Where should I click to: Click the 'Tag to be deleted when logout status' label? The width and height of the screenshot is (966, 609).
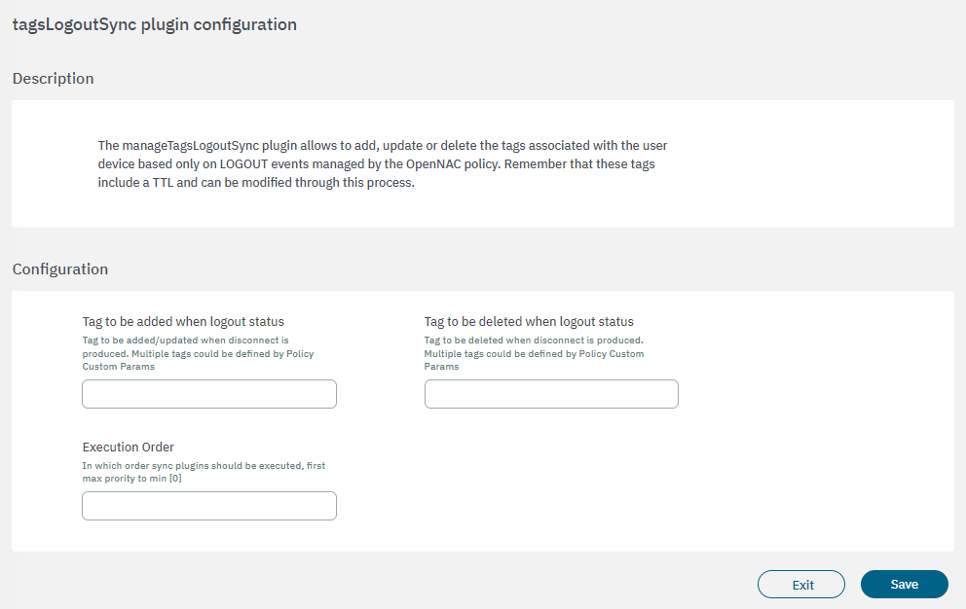(529, 321)
